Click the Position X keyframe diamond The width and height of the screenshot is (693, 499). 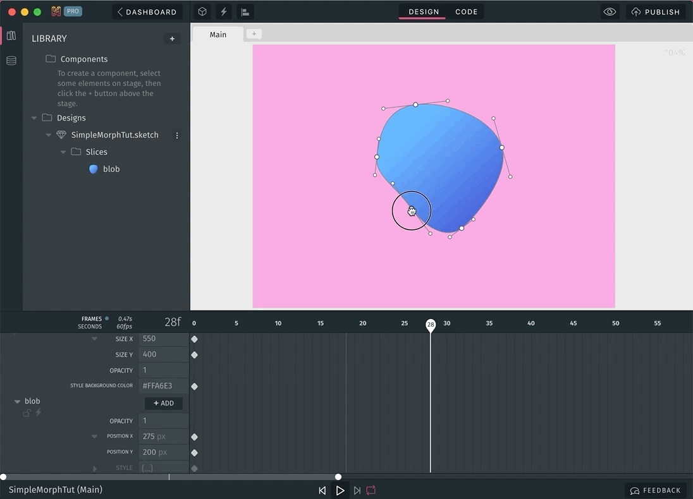pos(195,437)
